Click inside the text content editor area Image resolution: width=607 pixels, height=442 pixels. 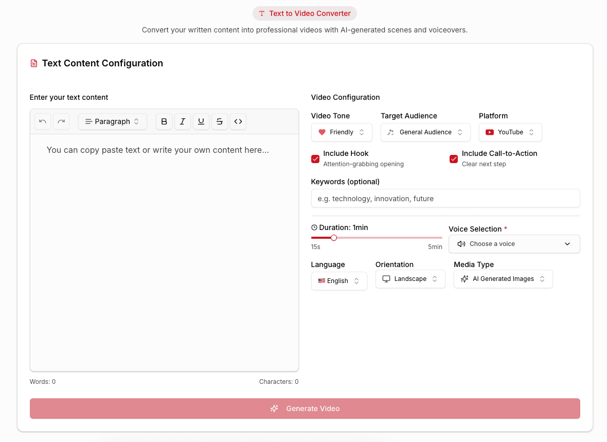click(x=164, y=253)
